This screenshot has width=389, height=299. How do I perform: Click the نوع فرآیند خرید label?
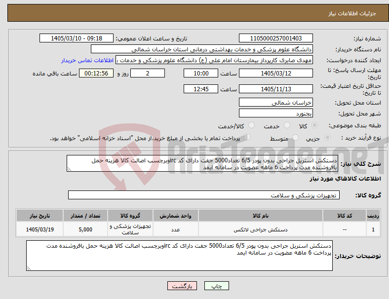tap(361, 138)
